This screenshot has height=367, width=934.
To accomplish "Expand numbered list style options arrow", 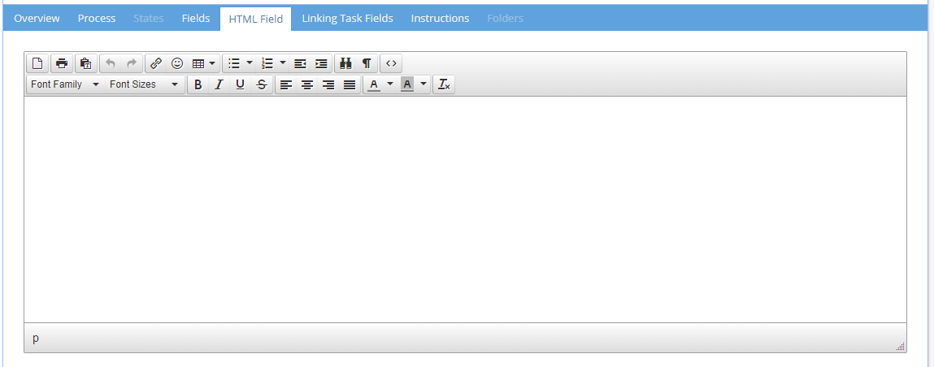I will click(283, 63).
